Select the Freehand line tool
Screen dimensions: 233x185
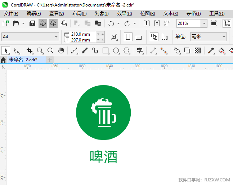(75, 50)
